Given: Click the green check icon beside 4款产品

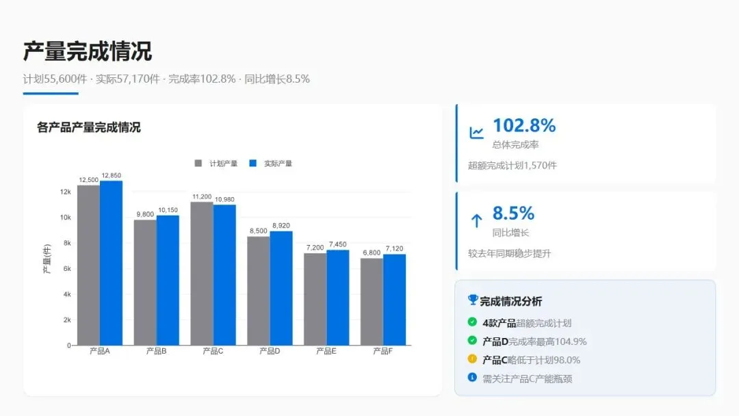Looking at the screenshot, I should [472, 322].
